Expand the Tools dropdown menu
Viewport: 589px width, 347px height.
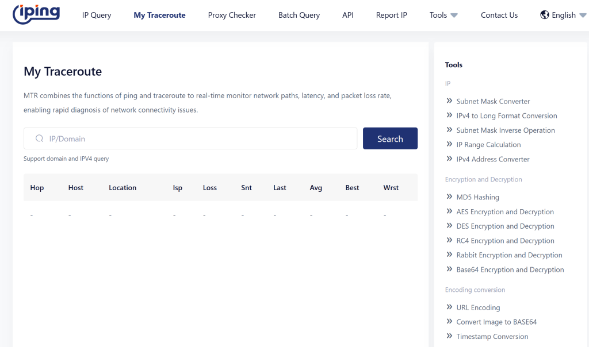pyautogui.click(x=443, y=16)
